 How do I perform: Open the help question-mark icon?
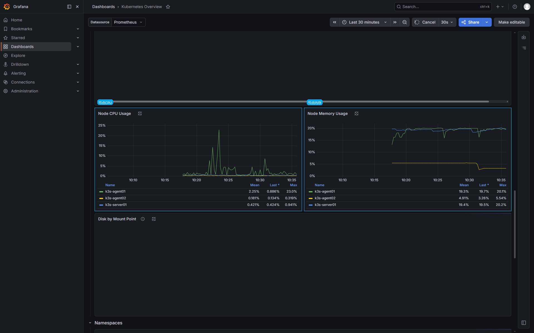coord(515,7)
